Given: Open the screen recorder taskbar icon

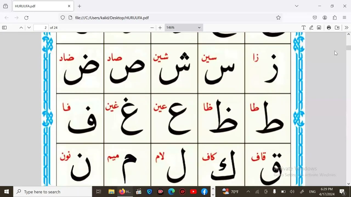Looking at the screenshot, I should (x=160, y=192).
